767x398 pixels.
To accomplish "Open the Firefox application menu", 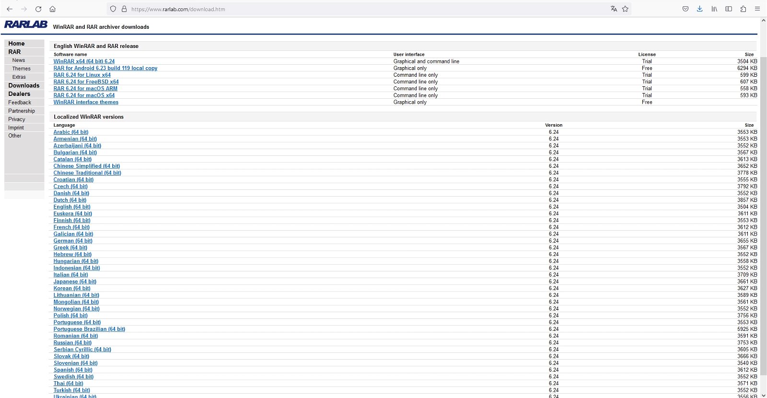I will (x=757, y=9).
